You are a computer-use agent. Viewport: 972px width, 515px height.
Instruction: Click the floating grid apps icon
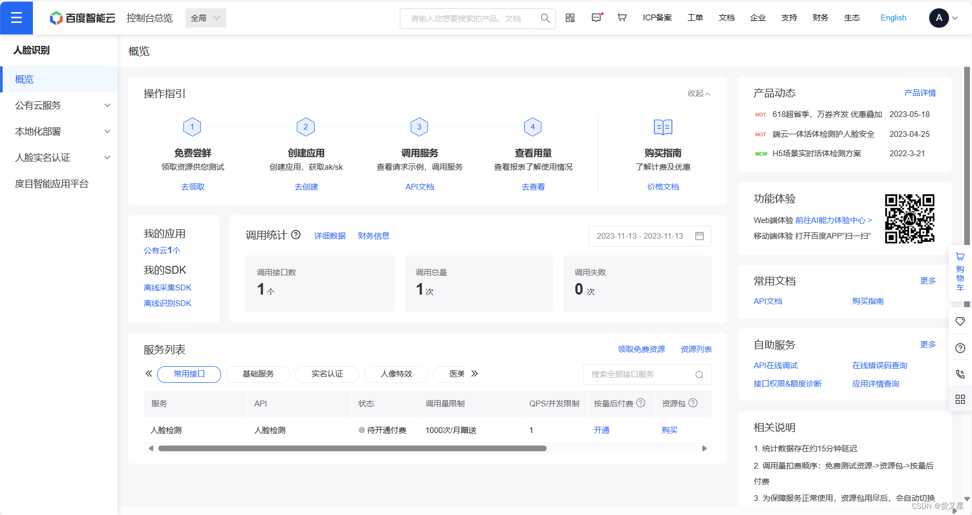tap(960, 400)
